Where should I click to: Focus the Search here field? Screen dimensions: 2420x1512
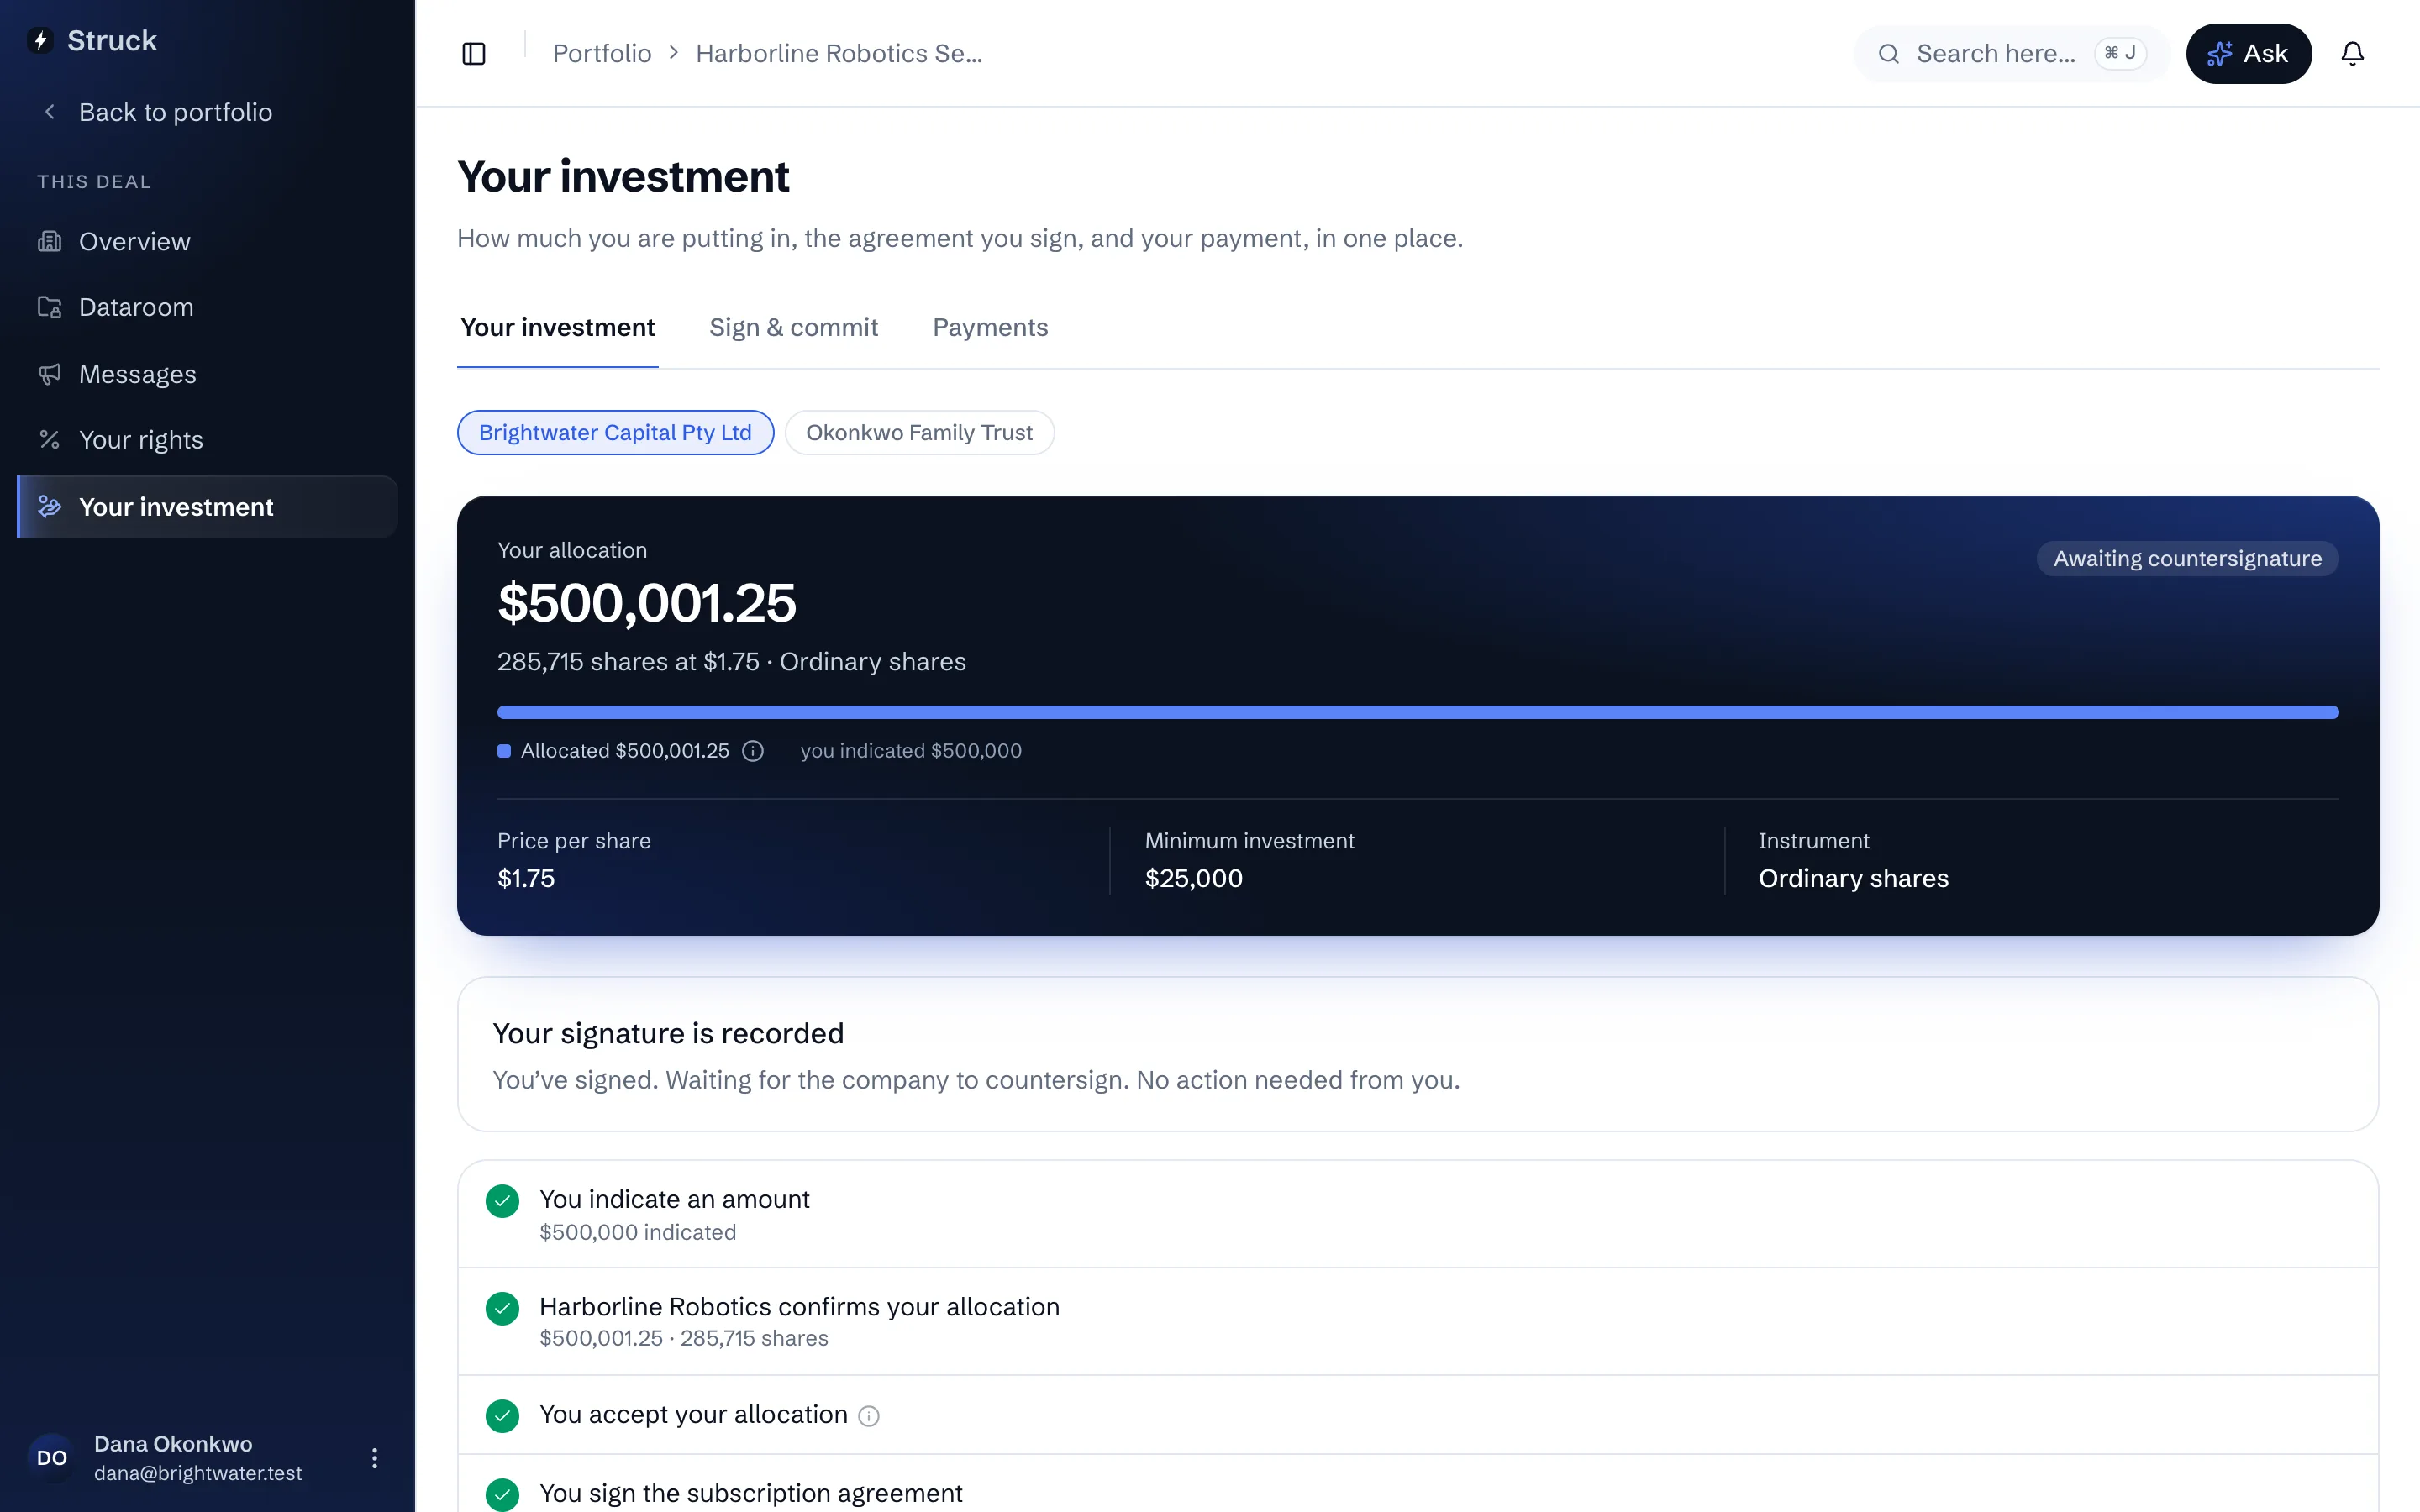click(2011, 54)
